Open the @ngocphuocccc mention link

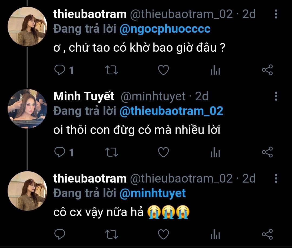(165, 29)
